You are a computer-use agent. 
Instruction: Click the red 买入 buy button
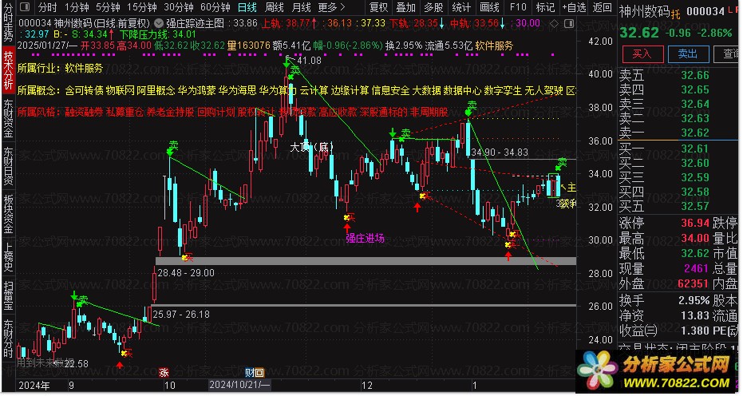642,53
